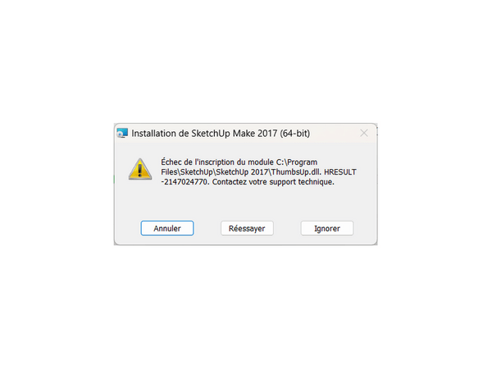Skip the error with the Ignorer button

point(327,228)
